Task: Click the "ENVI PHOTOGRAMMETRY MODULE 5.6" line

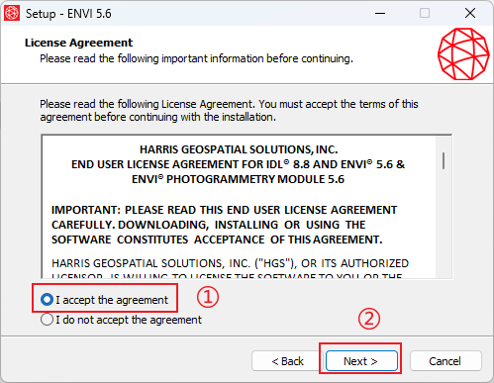Action: click(238, 179)
